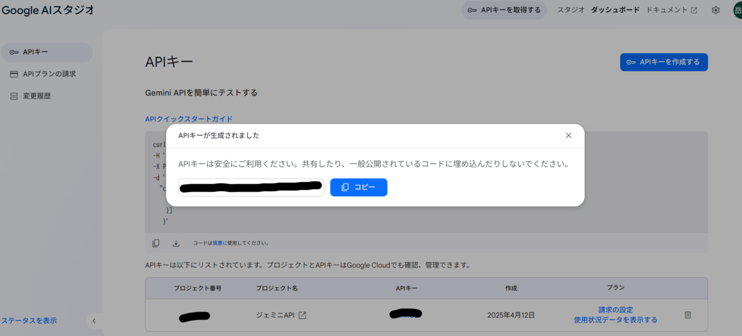
Task: Click the Google AIスタジオ logo text
Action: click(x=48, y=10)
